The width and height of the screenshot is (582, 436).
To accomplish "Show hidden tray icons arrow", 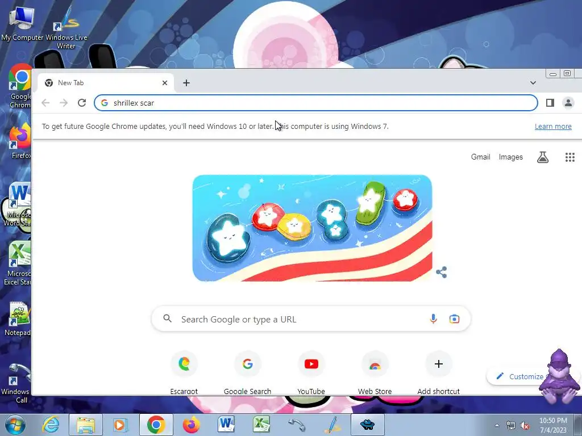I will [x=497, y=426].
